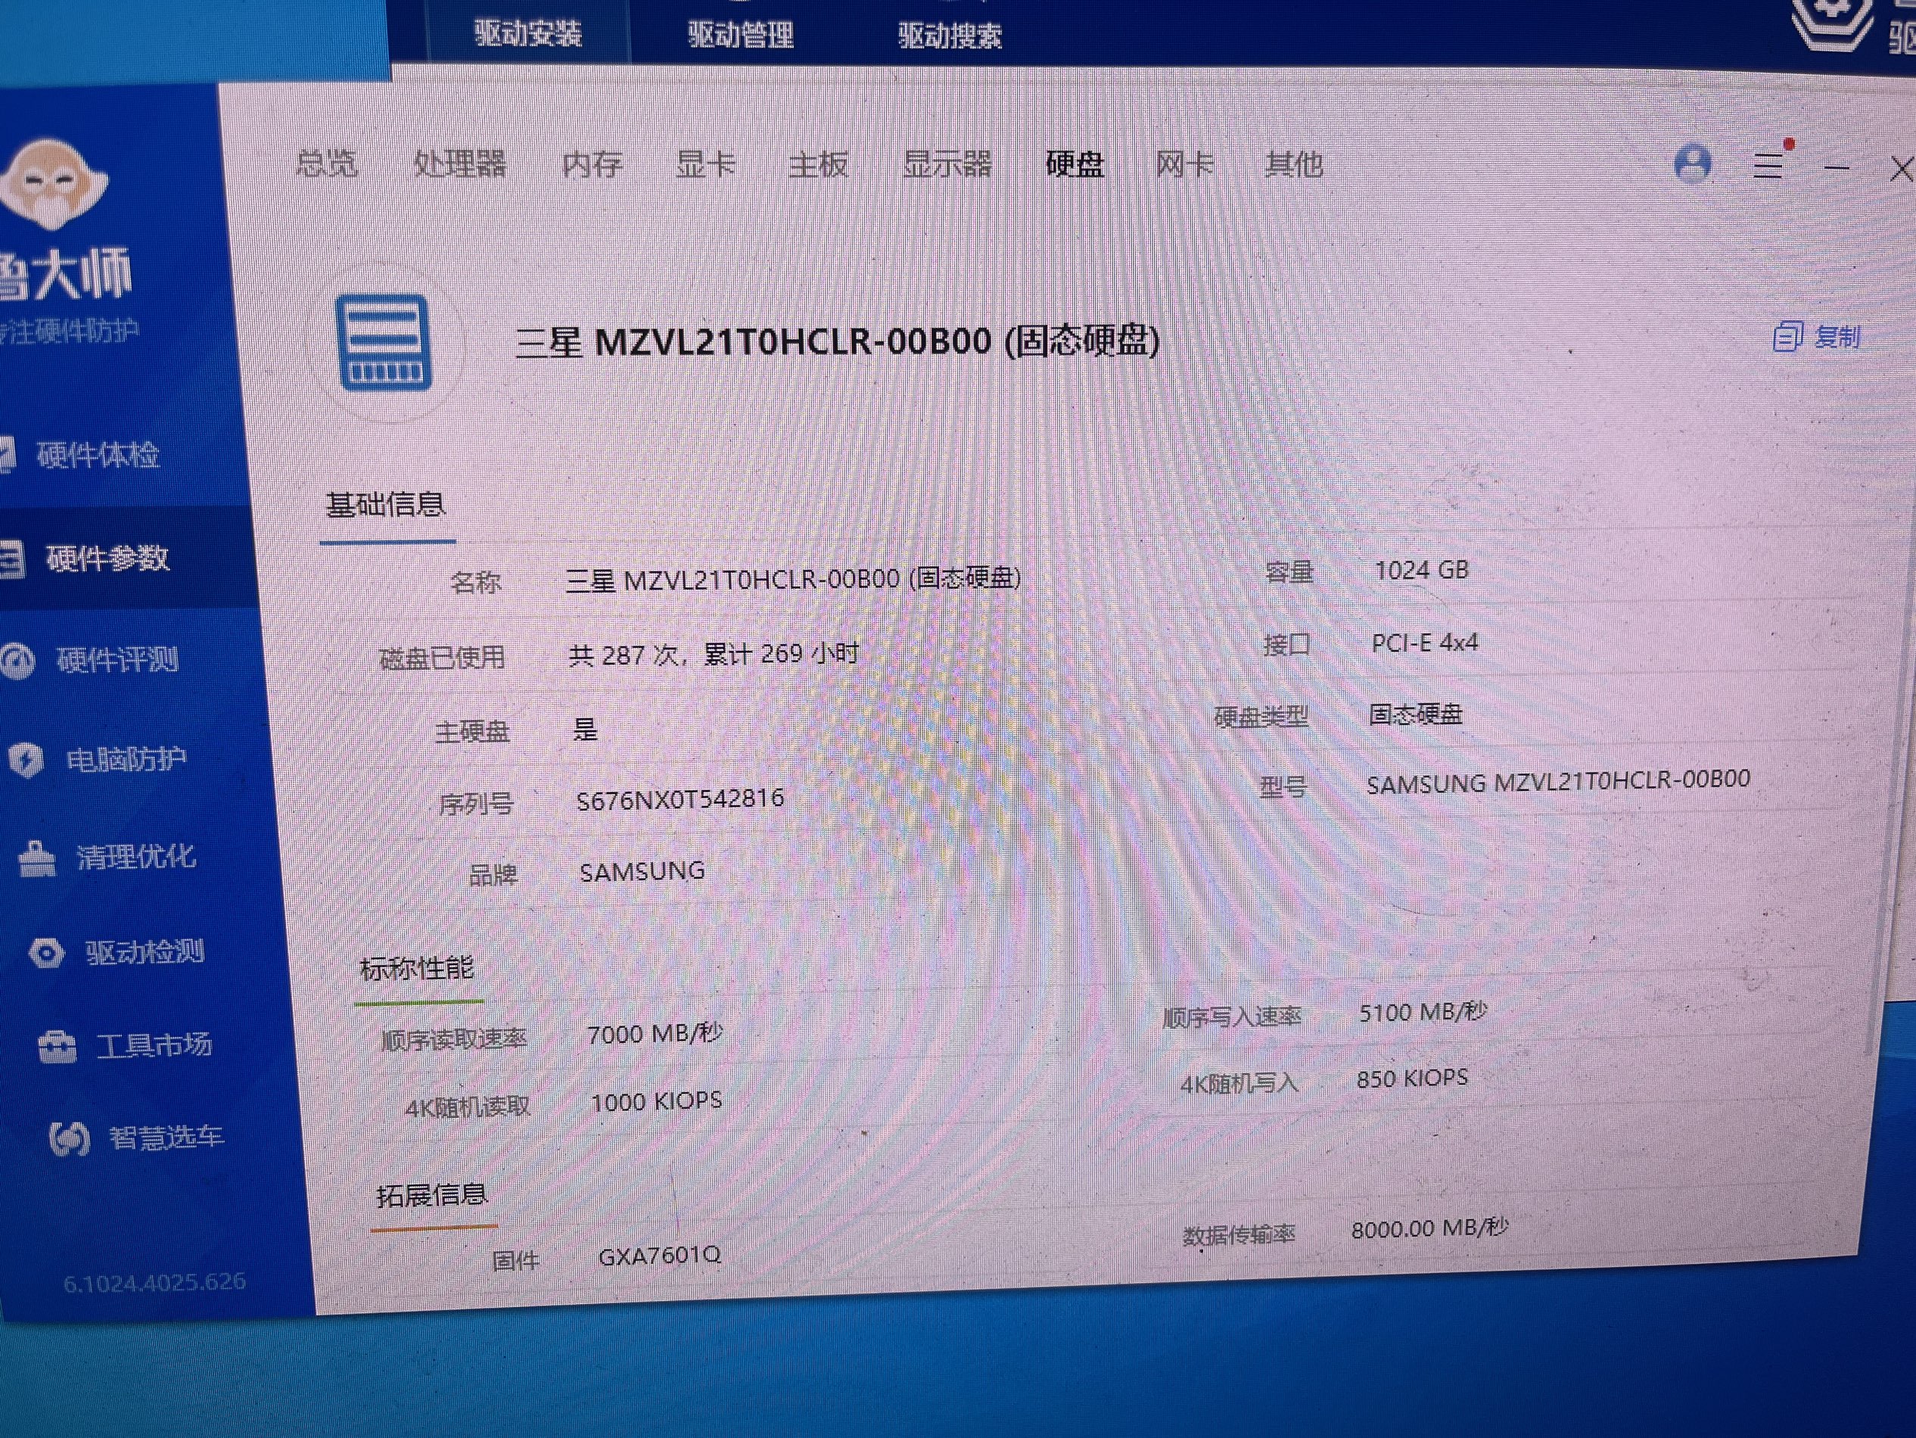Open the 内存 tab

point(592,163)
